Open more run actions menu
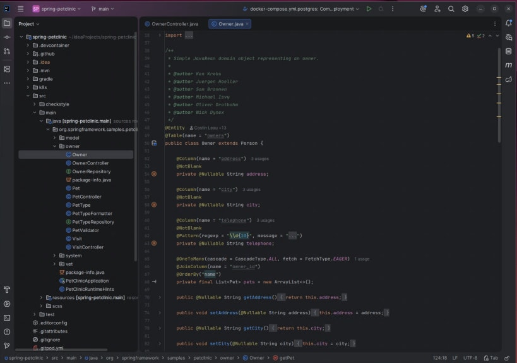 pos(393,9)
